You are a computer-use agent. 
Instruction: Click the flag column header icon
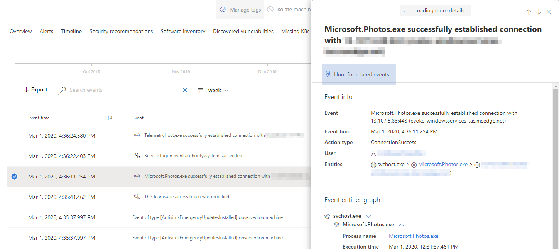[110, 118]
